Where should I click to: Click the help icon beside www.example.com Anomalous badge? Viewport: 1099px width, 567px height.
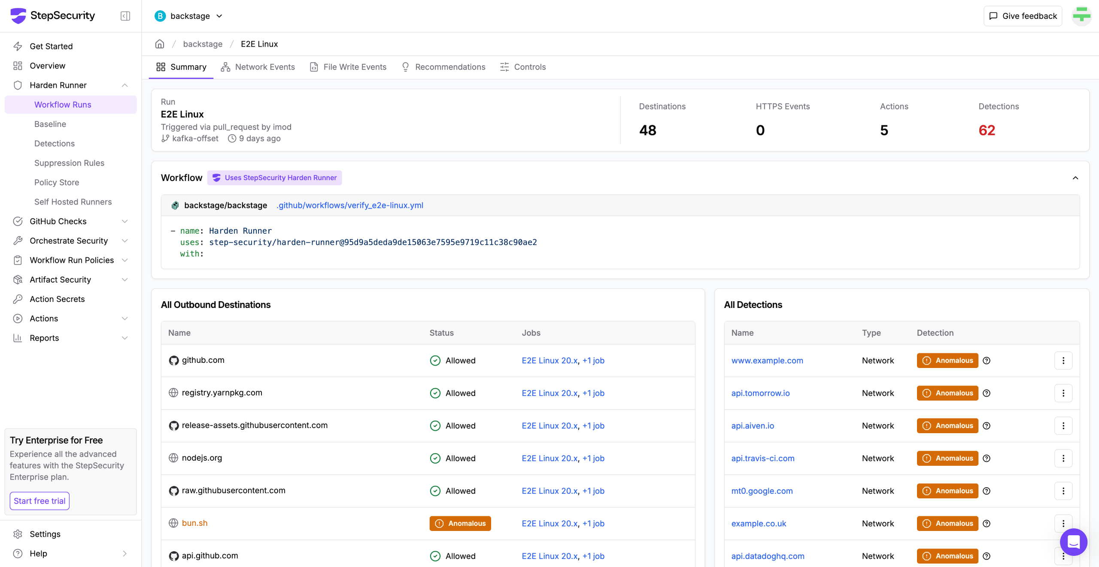987,360
